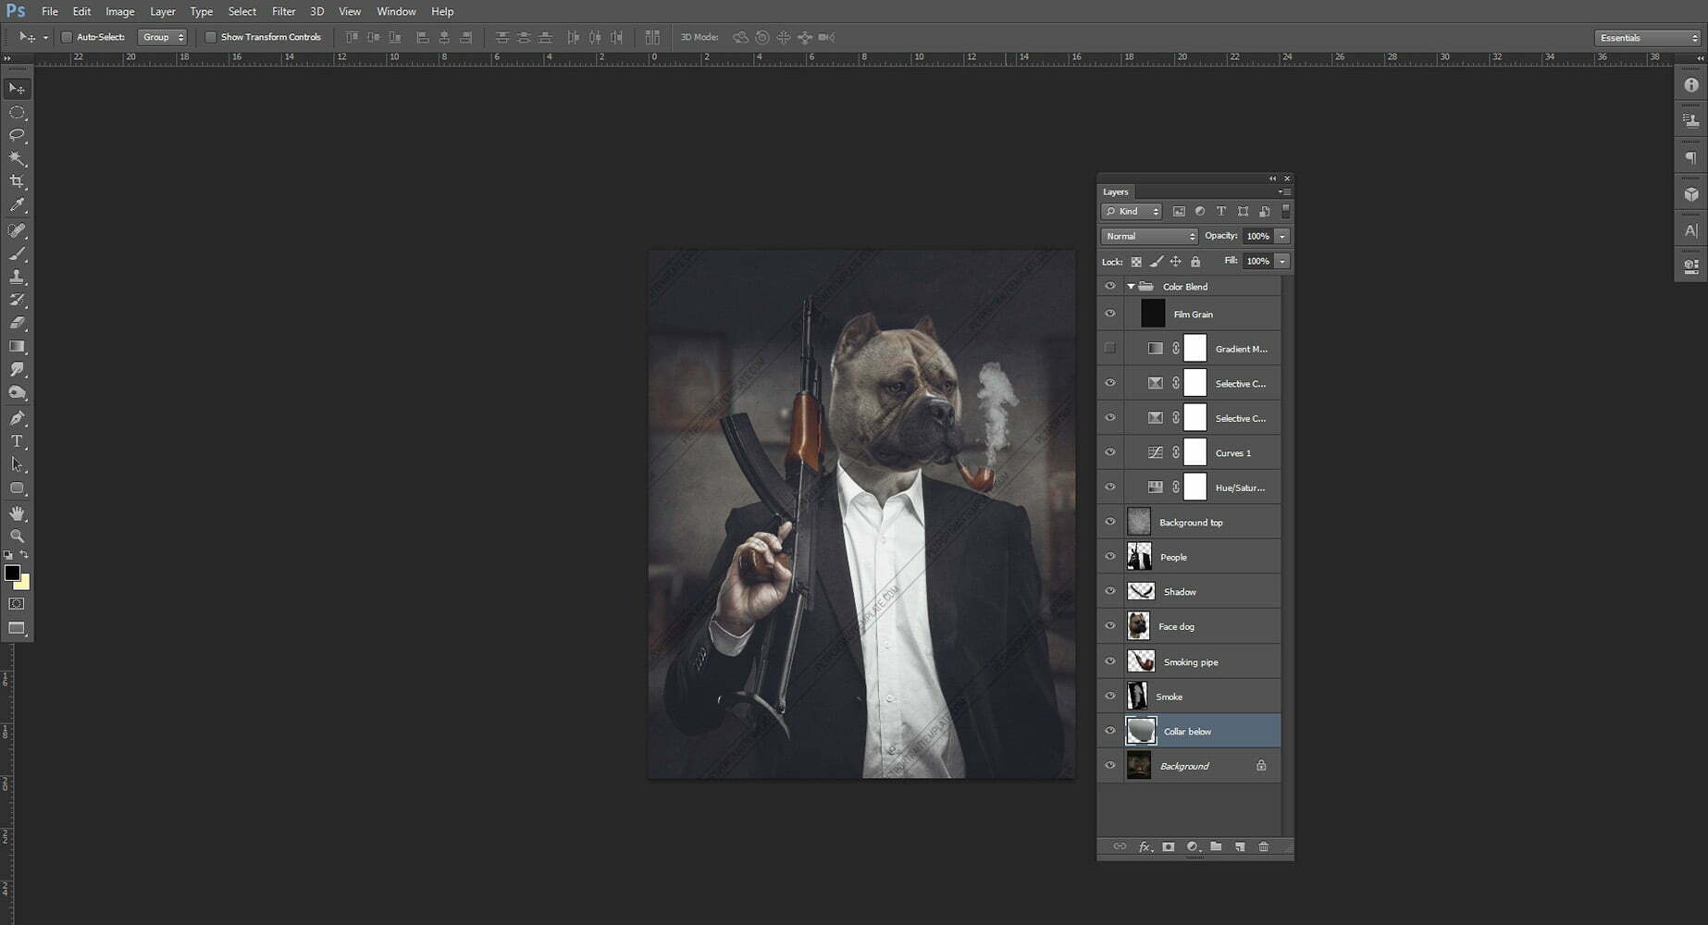1708x925 pixels.
Task: Hide the Face dog layer
Action: (x=1109, y=626)
